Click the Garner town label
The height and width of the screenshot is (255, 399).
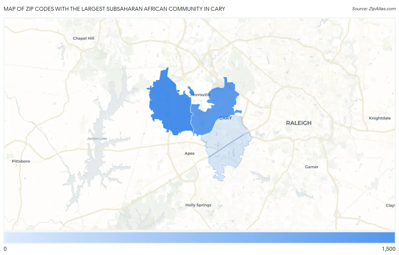pyautogui.click(x=312, y=167)
